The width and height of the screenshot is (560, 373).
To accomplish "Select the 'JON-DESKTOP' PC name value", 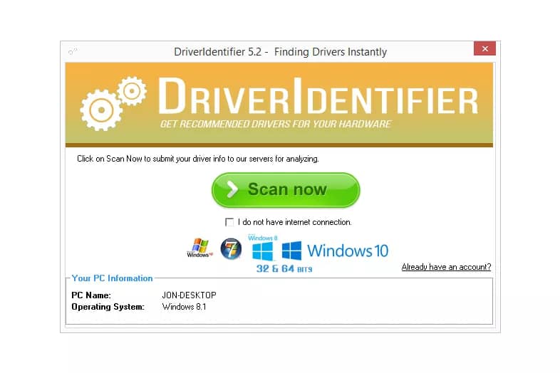I will 190,295.
